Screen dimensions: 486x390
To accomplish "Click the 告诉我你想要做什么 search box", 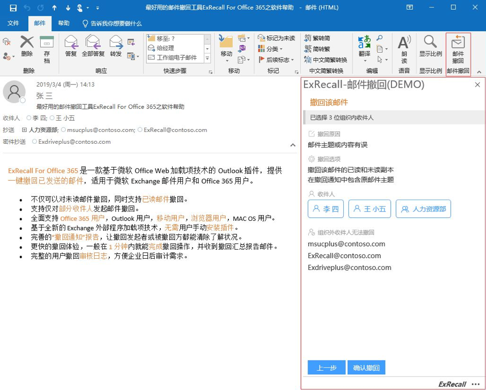I will 112,24.
